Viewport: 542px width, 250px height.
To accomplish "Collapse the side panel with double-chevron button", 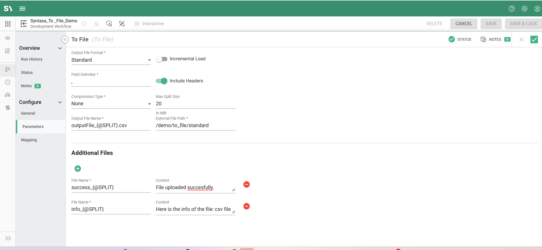I will tap(65, 40).
